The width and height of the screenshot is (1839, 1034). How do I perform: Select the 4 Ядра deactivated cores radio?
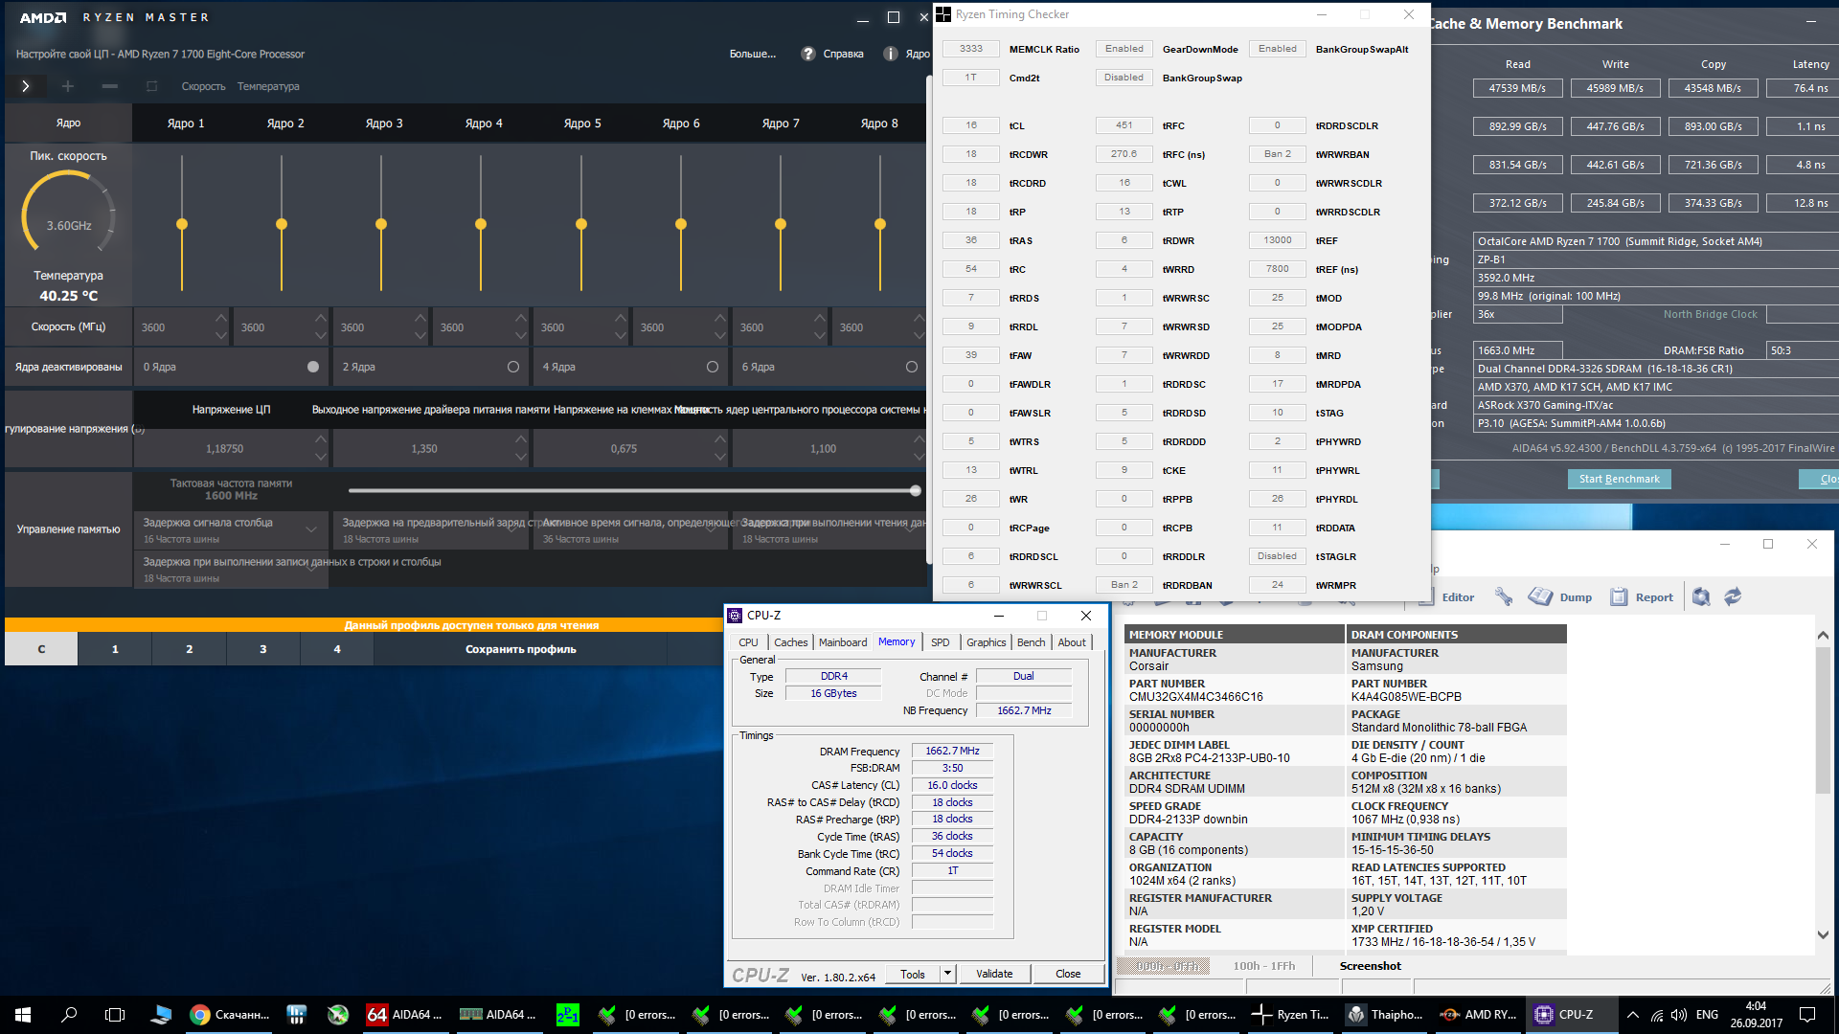713,367
